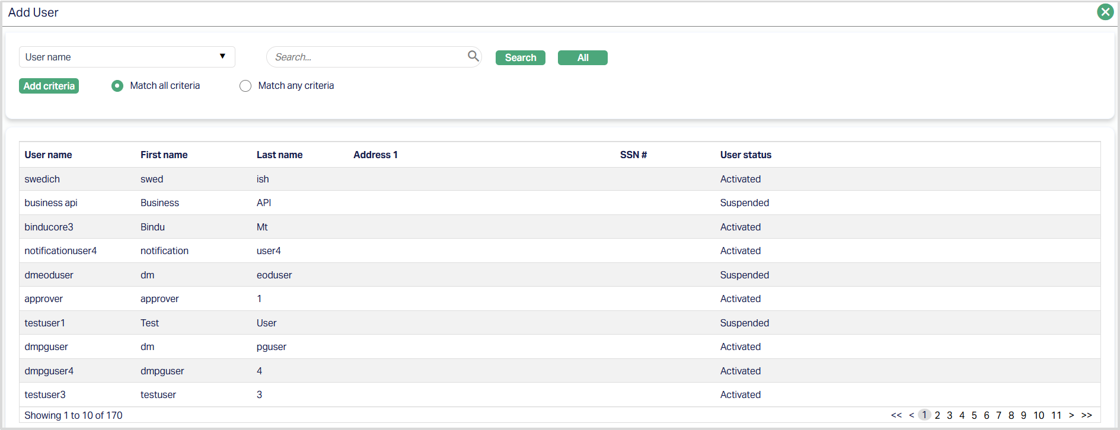The image size is (1120, 430).
Task: Sort by Last name column header
Action: click(x=279, y=155)
